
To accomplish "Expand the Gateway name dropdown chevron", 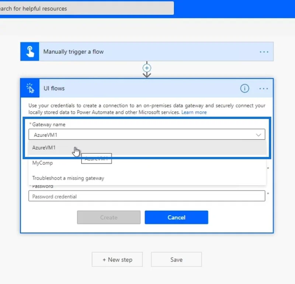I will coord(258,135).
